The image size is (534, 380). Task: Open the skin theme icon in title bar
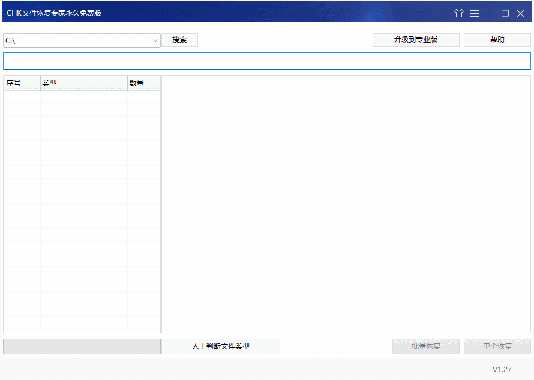coord(459,13)
